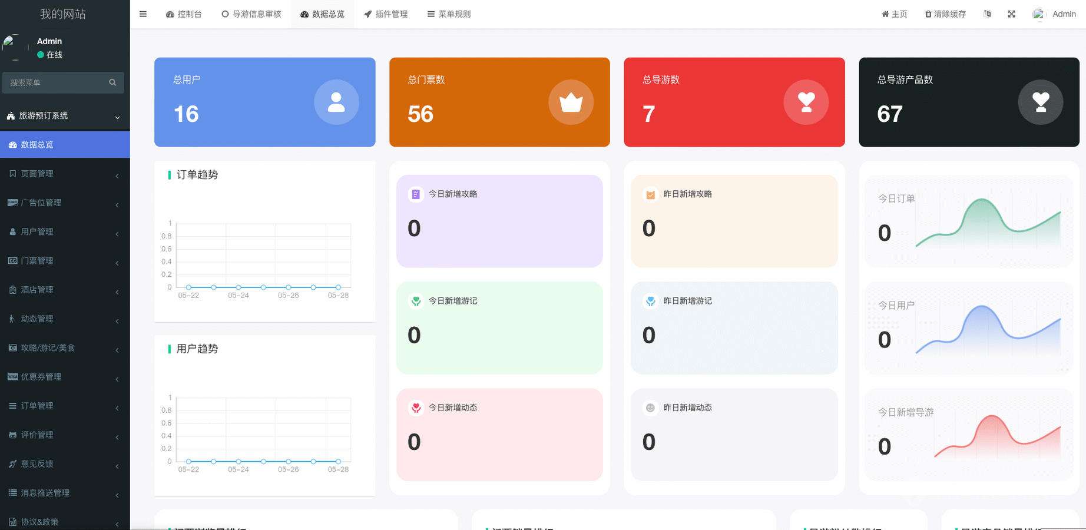This screenshot has height=530, width=1086.
Task: Click the icon on 总导游产品数 card
Action: pyautogui.click(x=1040, y=102)
